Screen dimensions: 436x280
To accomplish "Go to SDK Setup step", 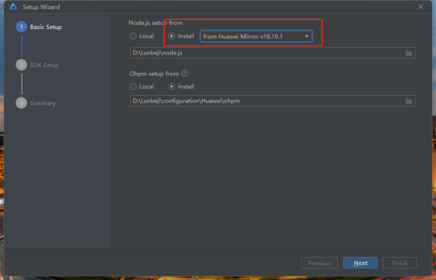I will (x=37, y=65).
